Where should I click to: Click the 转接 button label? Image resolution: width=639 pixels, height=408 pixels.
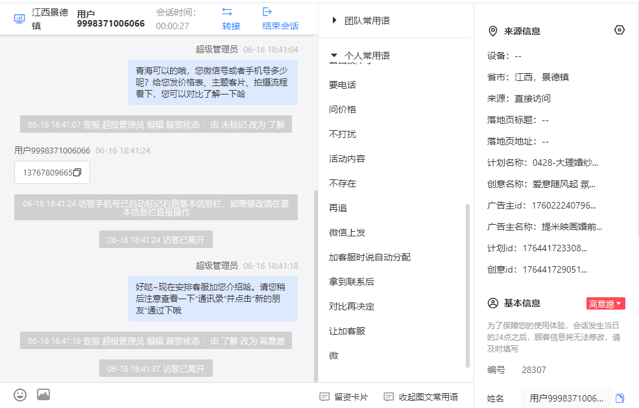click(231, 26)
